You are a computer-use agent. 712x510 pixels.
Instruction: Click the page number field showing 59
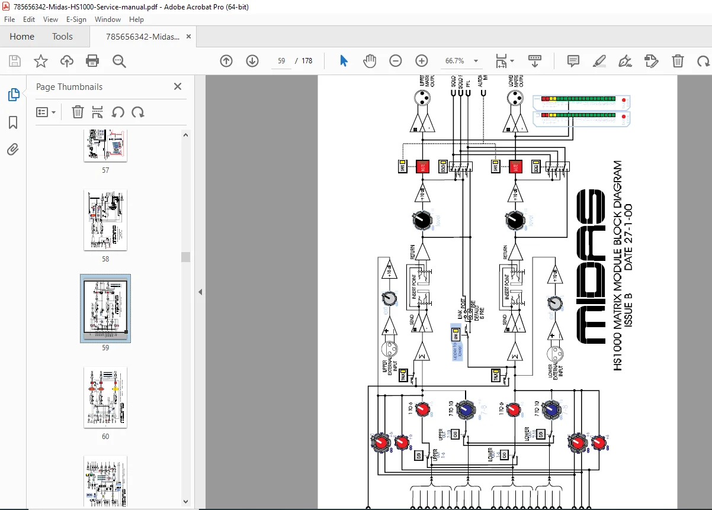(x=281, y=61)
